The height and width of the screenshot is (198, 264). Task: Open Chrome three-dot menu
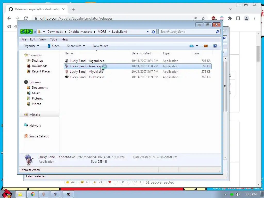(255, 18)
